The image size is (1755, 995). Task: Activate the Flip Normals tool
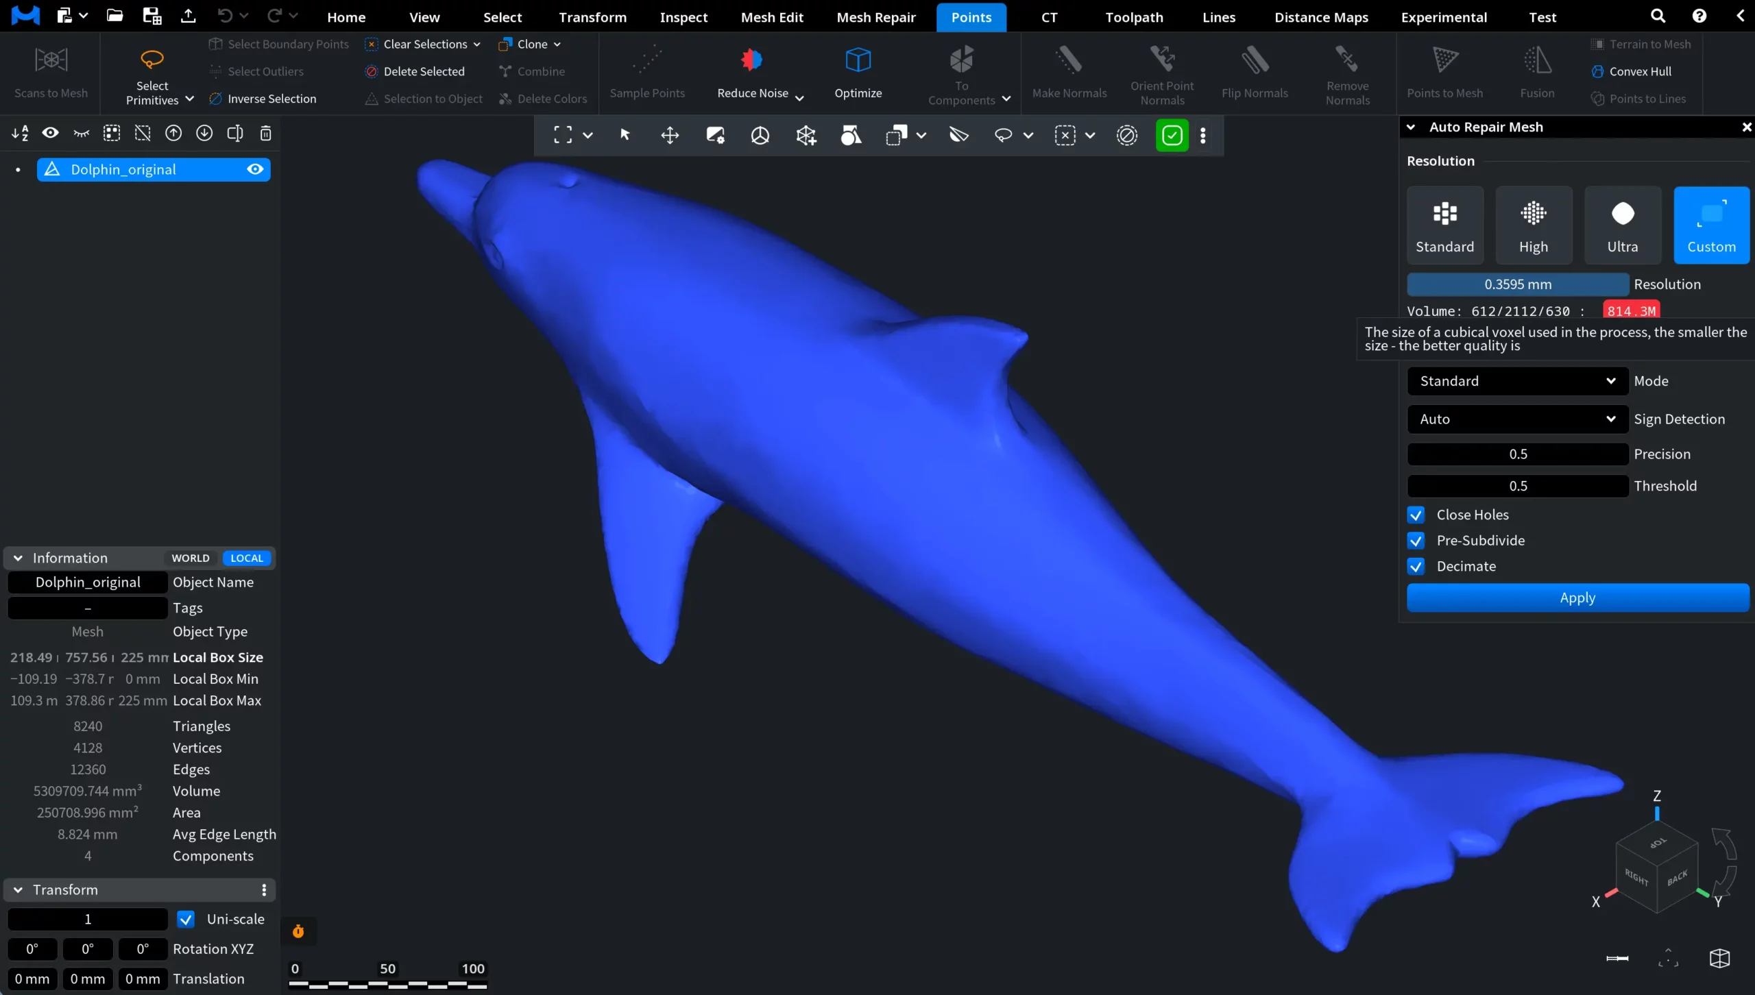1255,72
